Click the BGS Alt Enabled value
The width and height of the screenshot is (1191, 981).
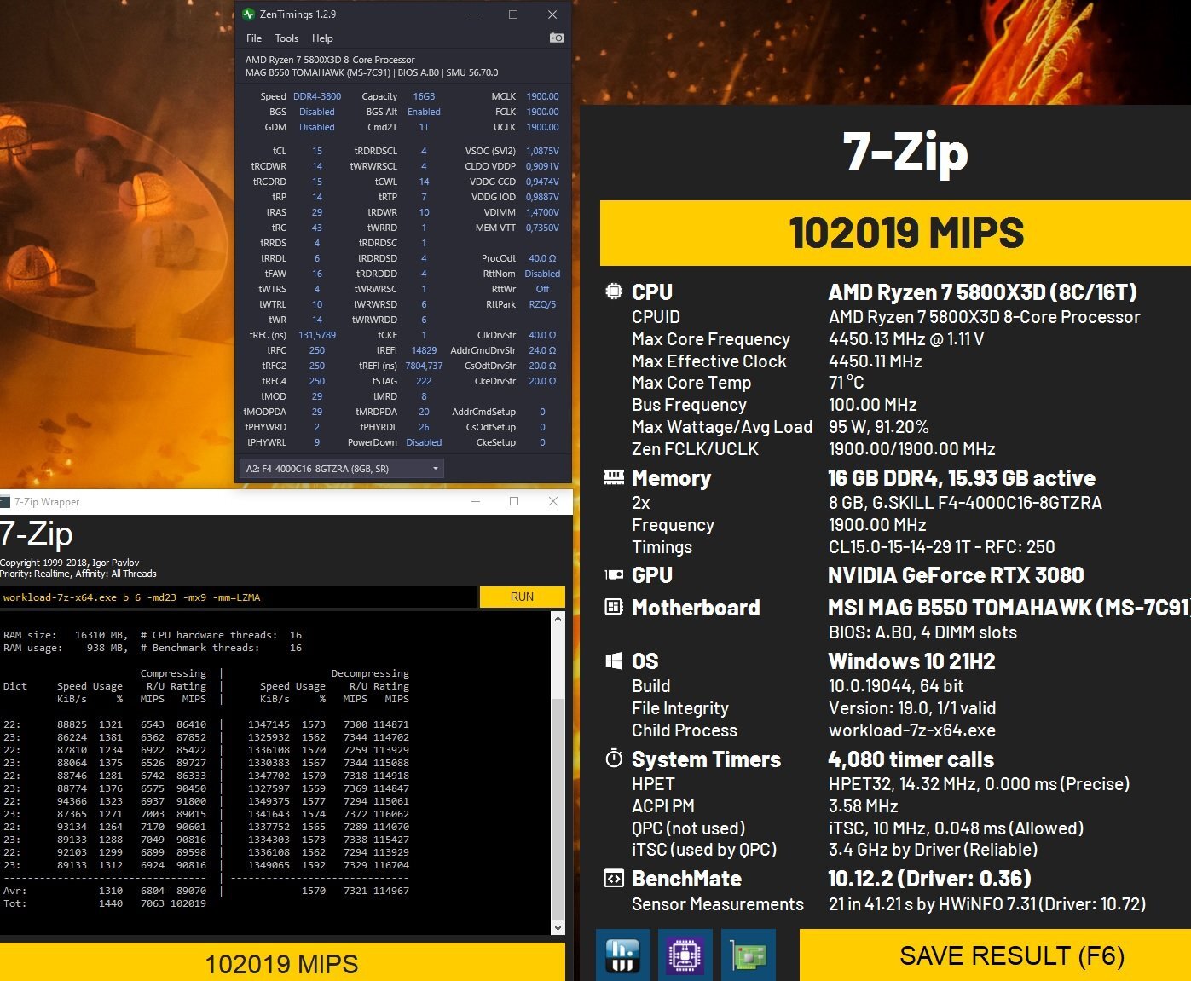point(424,112)
